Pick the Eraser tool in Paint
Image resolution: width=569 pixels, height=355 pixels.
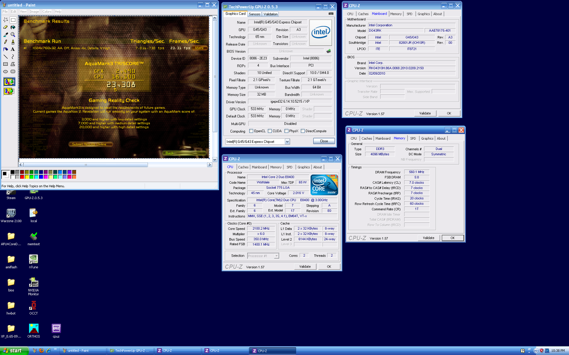[x=6, y=27]
